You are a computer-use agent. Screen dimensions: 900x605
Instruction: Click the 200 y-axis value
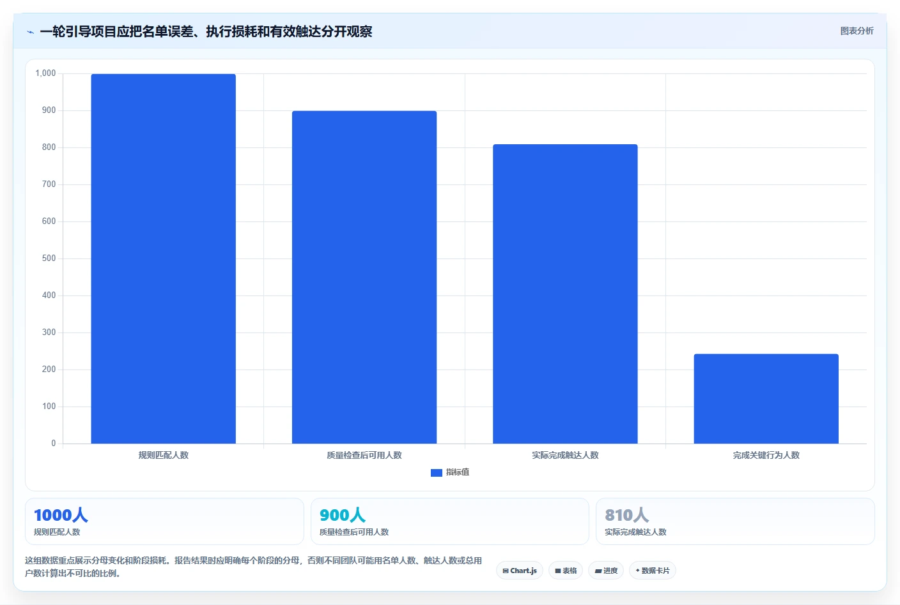pos(49,370)
